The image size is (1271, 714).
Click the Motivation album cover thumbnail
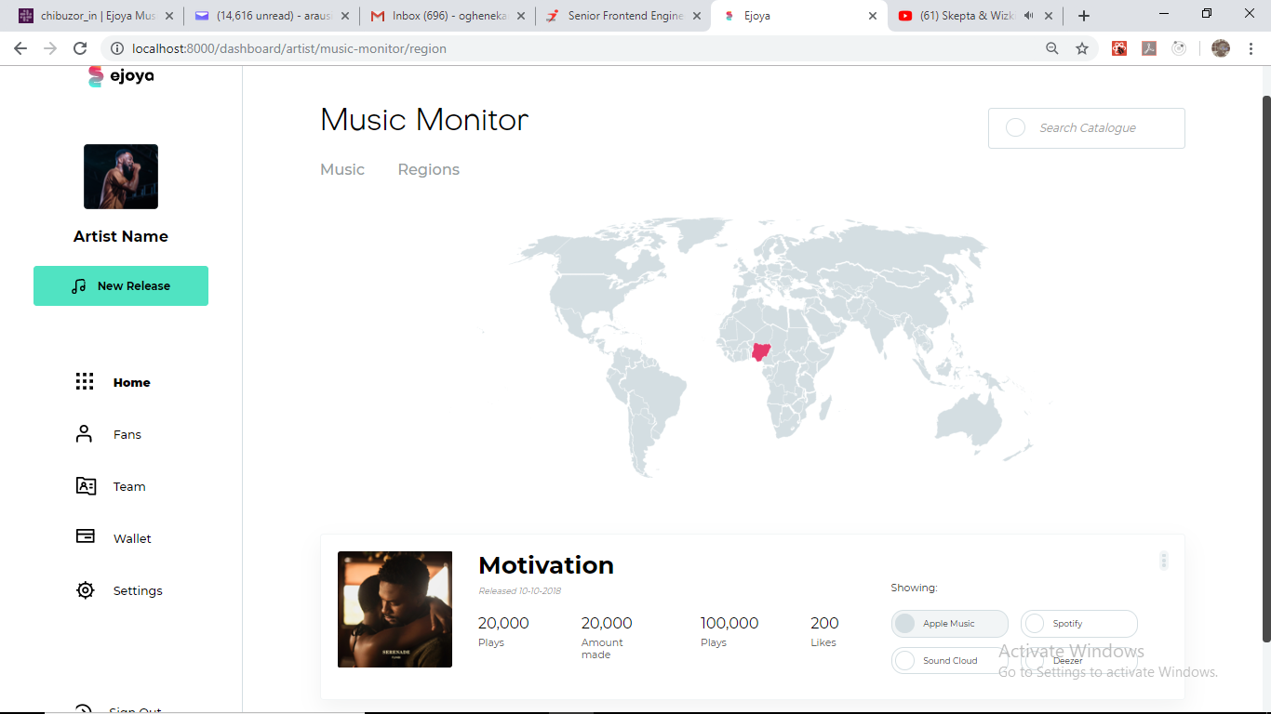[395, 609]
